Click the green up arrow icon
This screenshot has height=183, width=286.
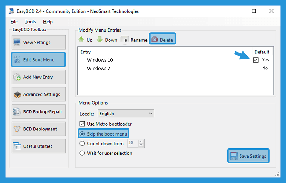click(81, 39)
